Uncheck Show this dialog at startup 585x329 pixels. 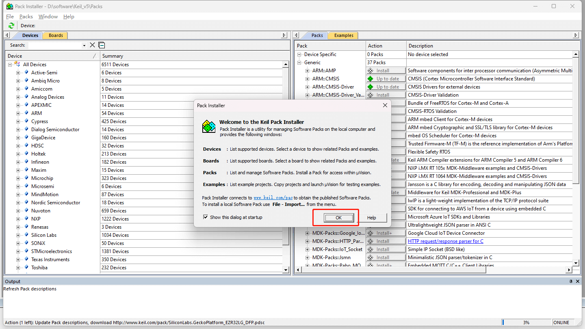(x=206, y=217)
